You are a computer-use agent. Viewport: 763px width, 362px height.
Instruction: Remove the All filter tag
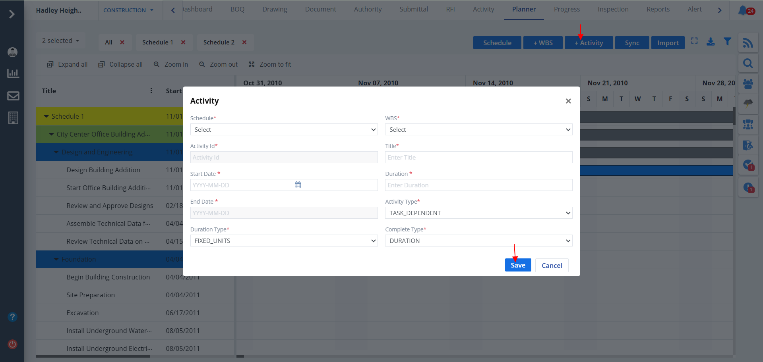(122, 42)
